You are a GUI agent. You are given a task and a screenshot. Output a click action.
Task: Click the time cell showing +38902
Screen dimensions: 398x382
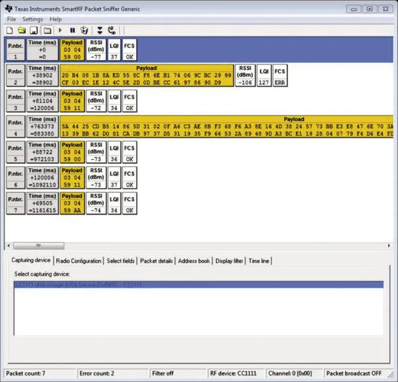click(x=42, y=75)
